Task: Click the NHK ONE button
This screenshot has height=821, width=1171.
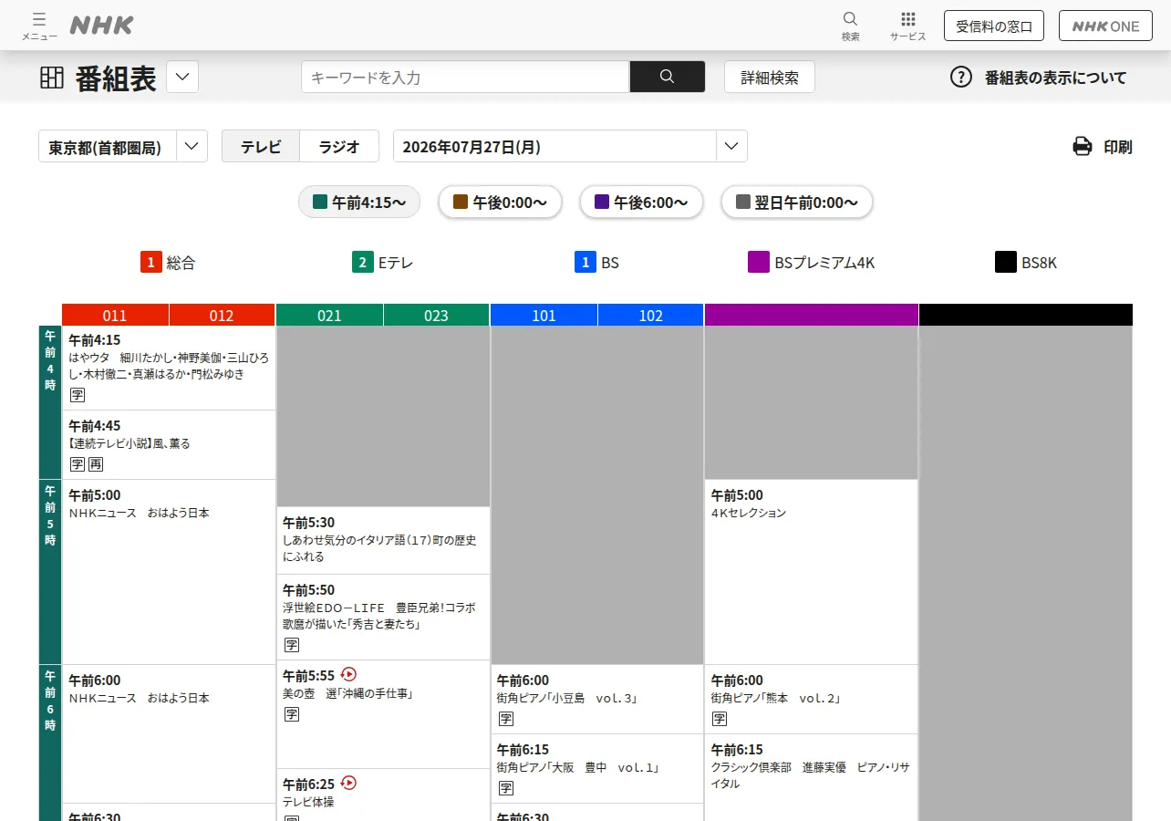Action: coord(1105,26)
